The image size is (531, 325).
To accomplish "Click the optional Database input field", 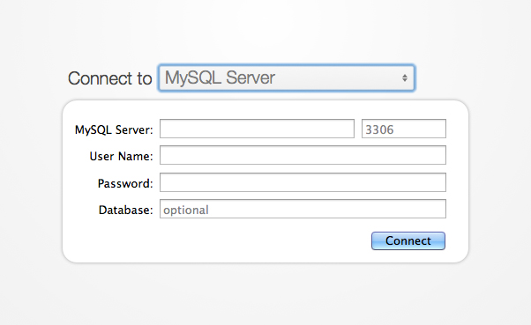I will click(x=303, y=209).
